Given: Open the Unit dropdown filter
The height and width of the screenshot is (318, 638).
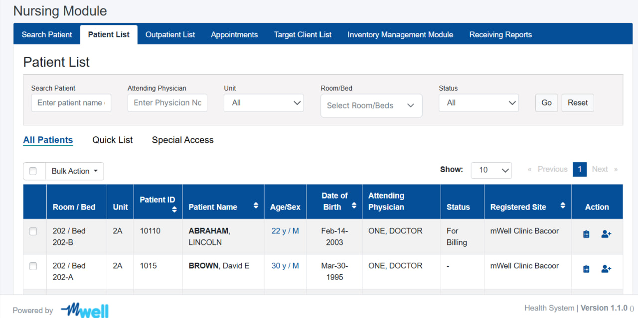Looking at the screenshot, I should tap(264, 103).
